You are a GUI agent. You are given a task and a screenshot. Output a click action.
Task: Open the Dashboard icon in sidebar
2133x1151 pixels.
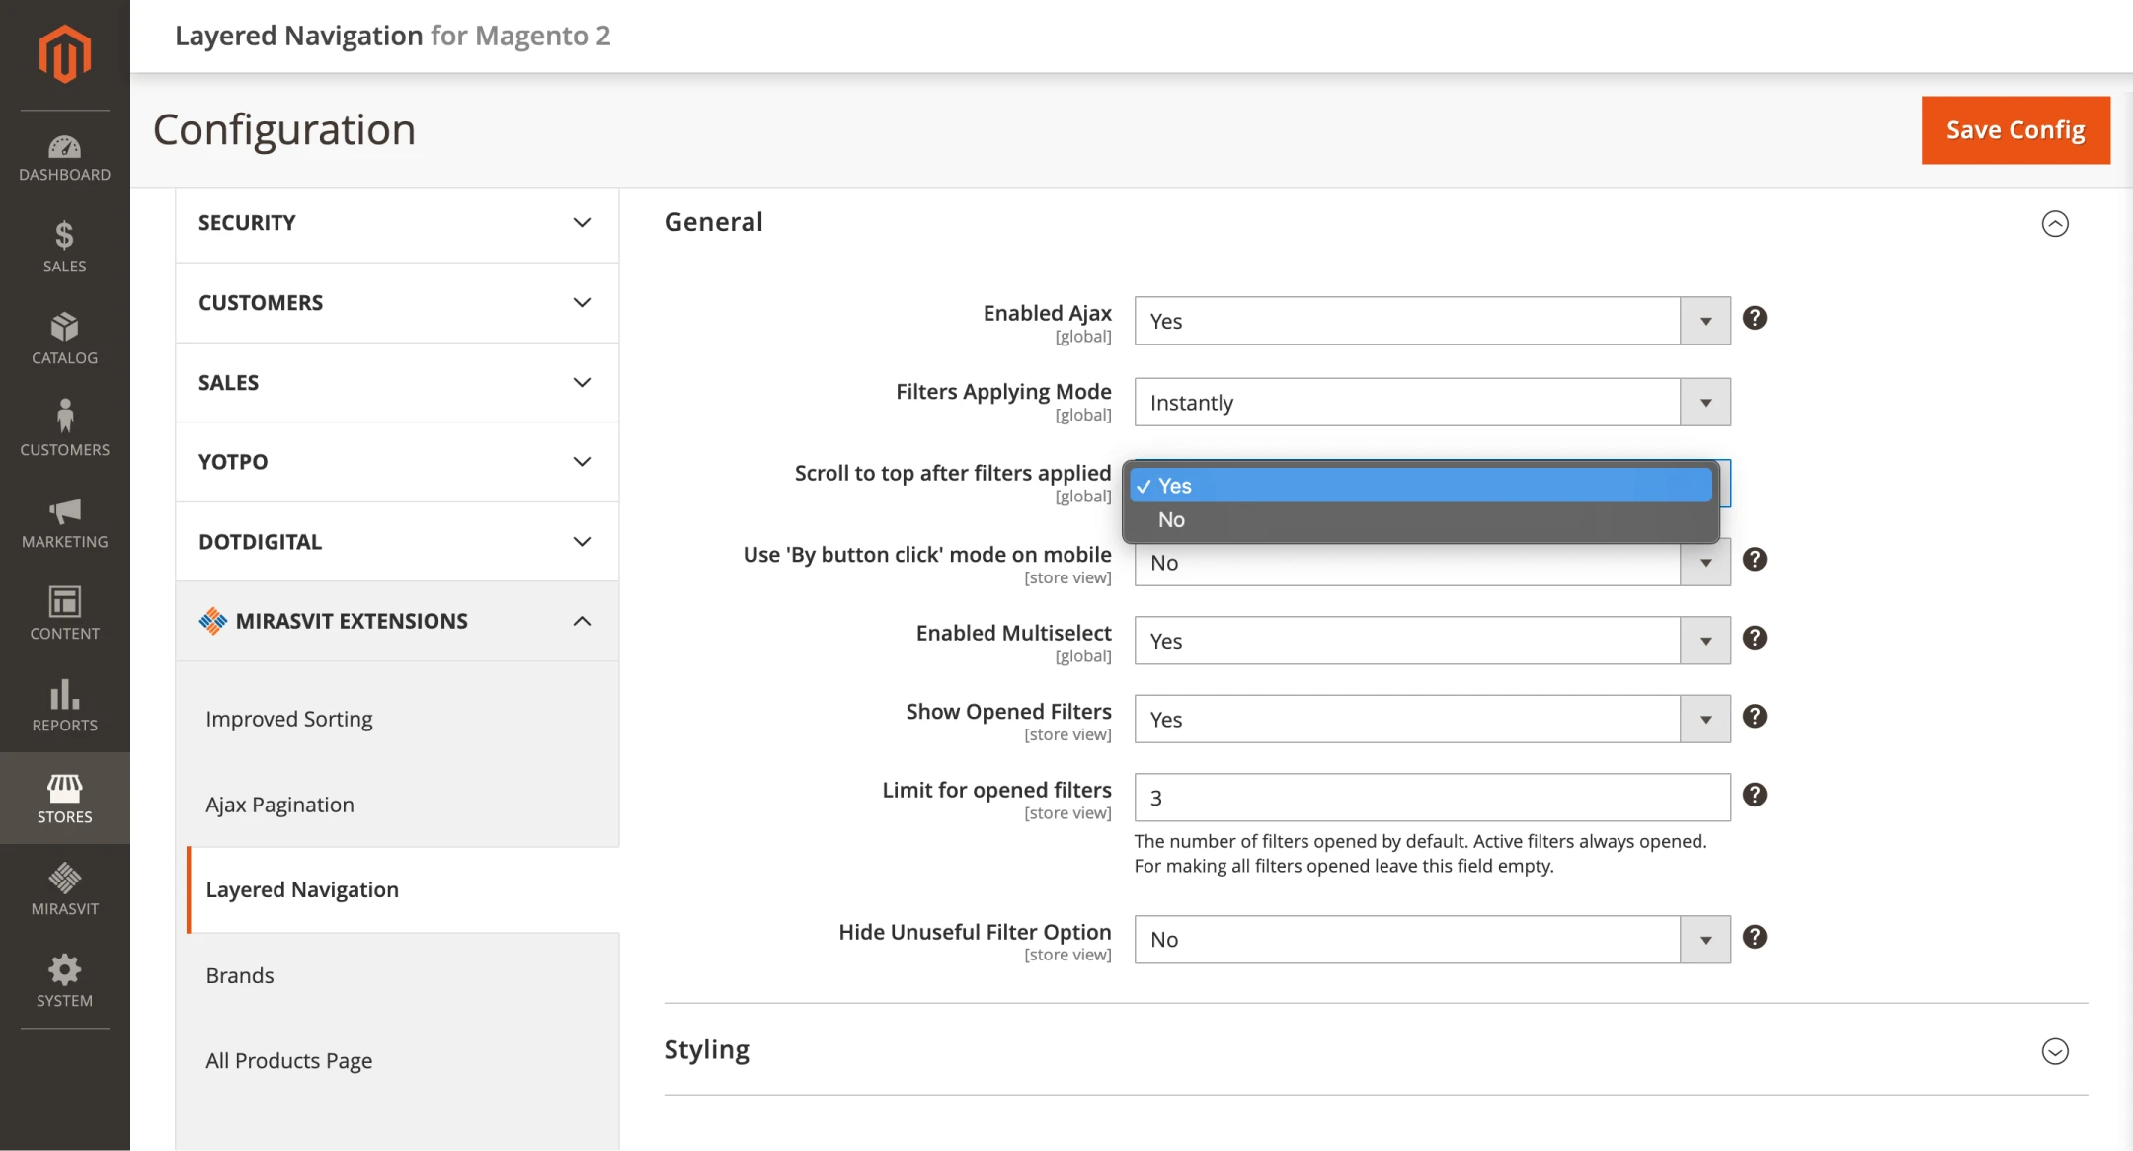tap(64, 158)
